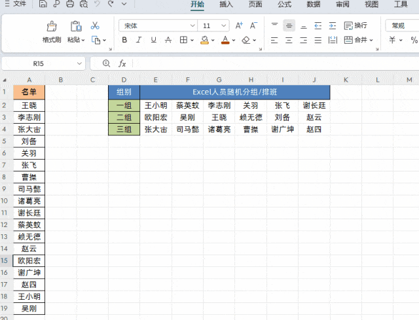Switch to the 公式 tab

tap(284, 4)
